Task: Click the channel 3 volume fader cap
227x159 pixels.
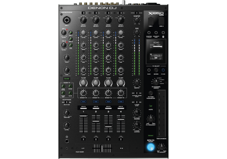Action: click(108, 127)
